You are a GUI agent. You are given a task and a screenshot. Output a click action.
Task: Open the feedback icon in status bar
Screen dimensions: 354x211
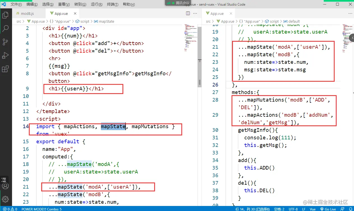(x=342, y=209)
